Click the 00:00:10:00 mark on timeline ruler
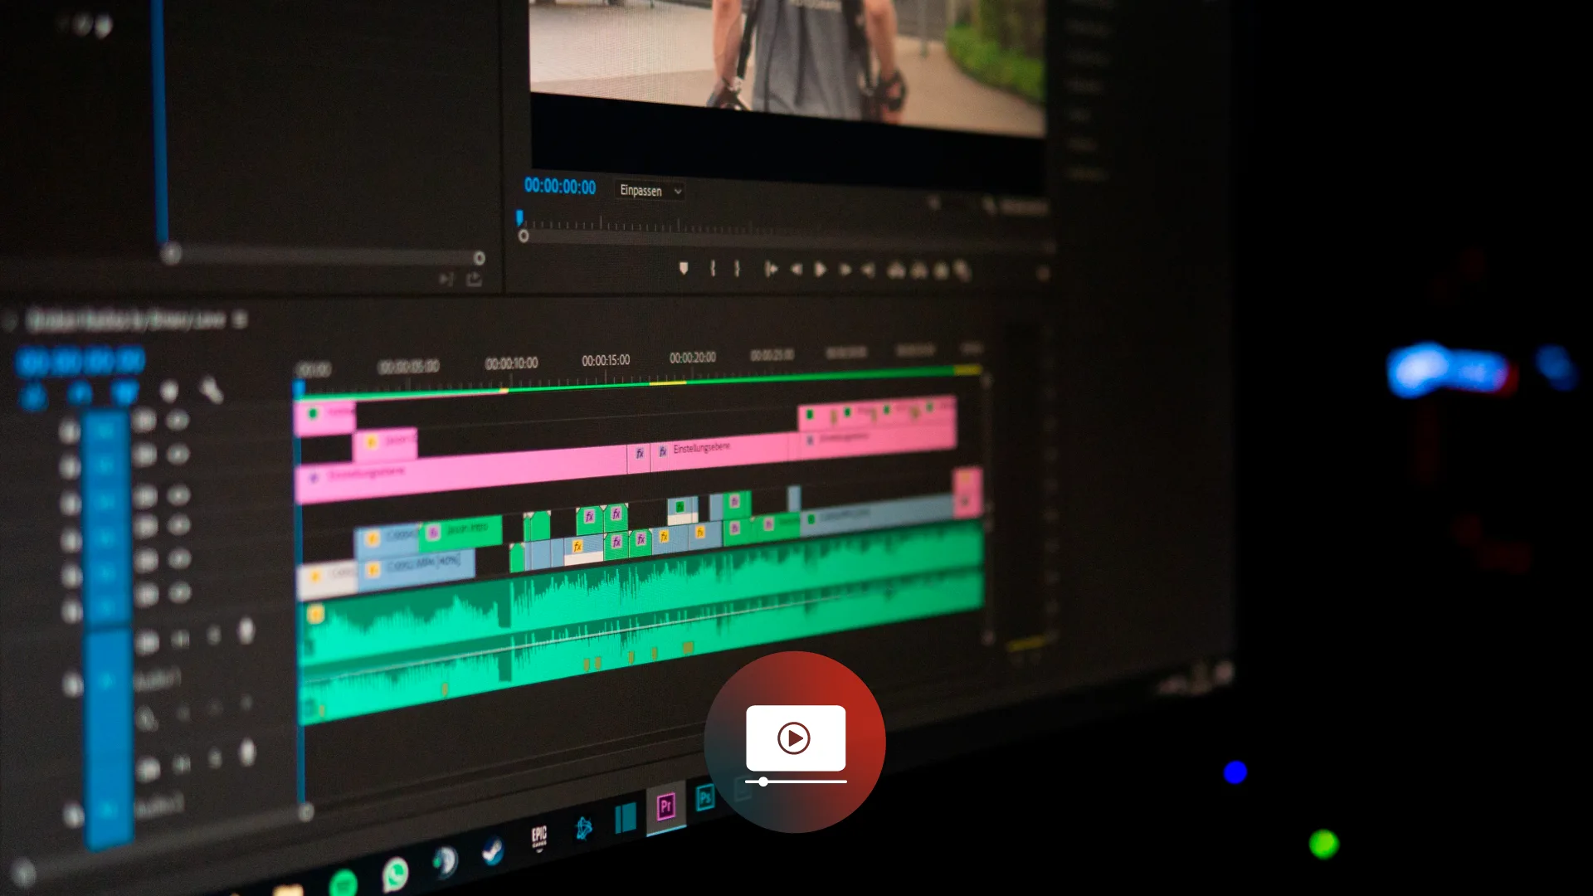Screen dimensions: 1593x896 [x=511, y=363]
